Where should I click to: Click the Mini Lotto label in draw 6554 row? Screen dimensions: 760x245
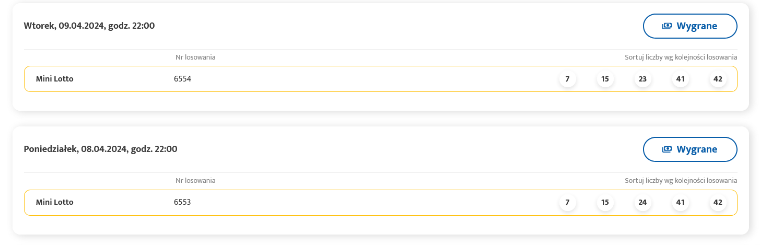[x=54, y=79]
